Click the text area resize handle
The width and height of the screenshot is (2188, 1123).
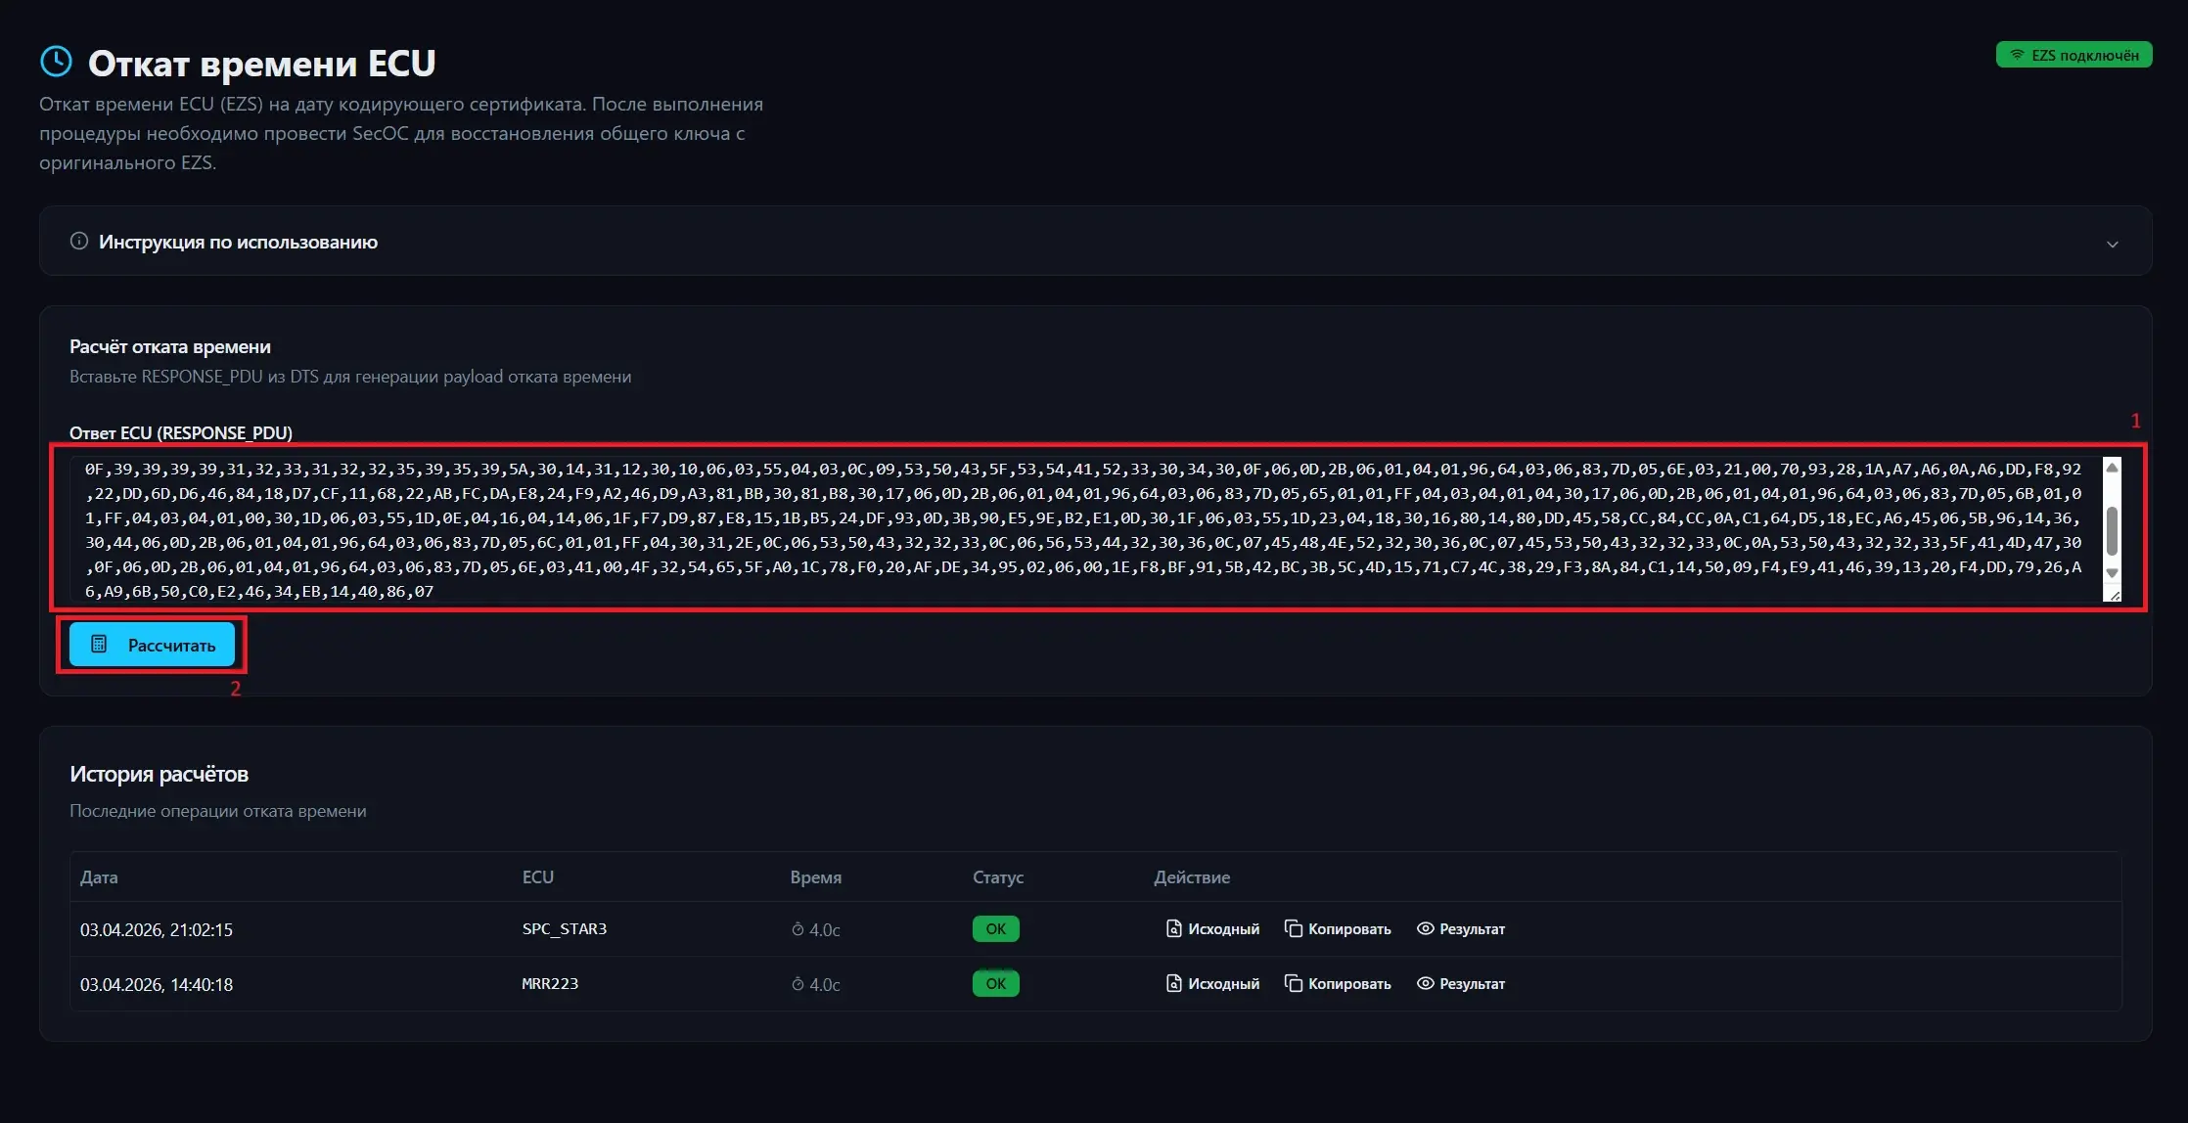coord(2114,594)
